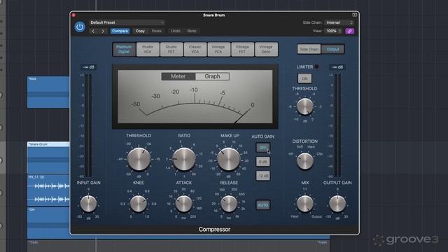Select the OH region in the arrangement
The image size is (448, 252).
(48, 223)
